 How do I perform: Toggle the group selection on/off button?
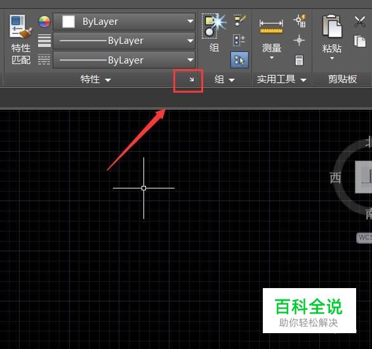click(239, 60)
